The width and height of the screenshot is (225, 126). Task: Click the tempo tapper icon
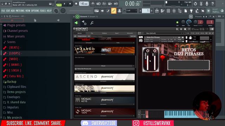coord(197,11)
